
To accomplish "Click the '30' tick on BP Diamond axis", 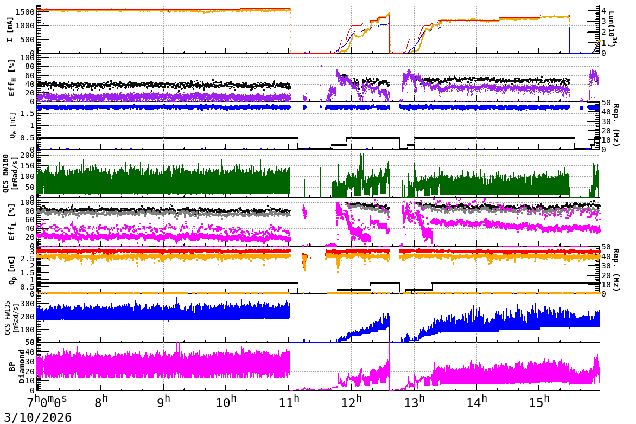I will (x=30, y=362).
